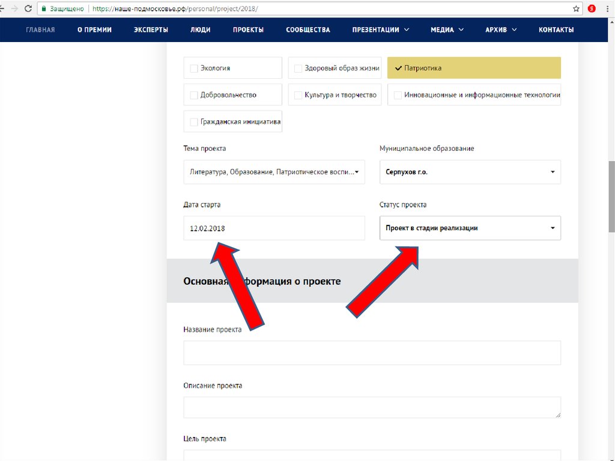615x461 pixels.
Task: Bookmark page with star icon
Action: (x=576, y=9)
